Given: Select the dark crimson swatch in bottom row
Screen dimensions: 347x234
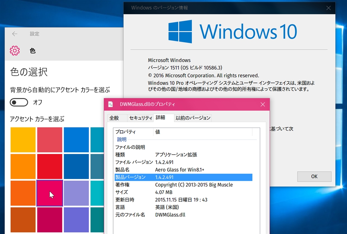Looking at the screenshot, I should click(x=49, y=220).
